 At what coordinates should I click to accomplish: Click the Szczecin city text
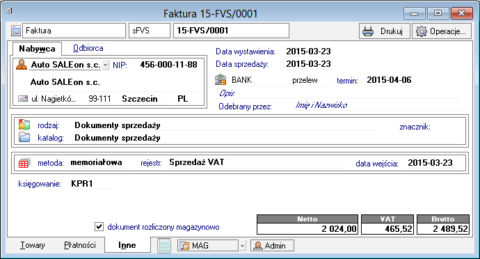(140, 99)
